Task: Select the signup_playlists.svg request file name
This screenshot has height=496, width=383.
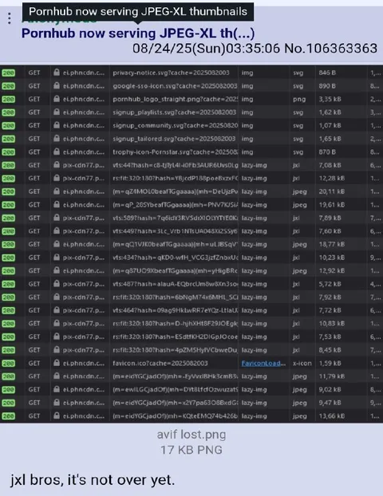Action: click(175, 112)
